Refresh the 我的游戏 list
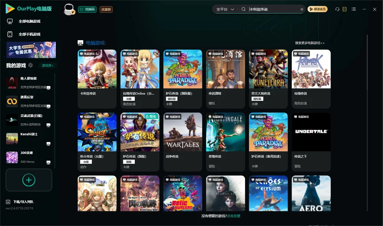 coord(31,65)
